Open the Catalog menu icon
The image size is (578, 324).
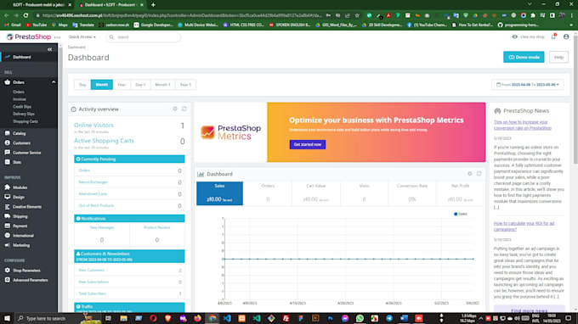click(x=8, y=133)
